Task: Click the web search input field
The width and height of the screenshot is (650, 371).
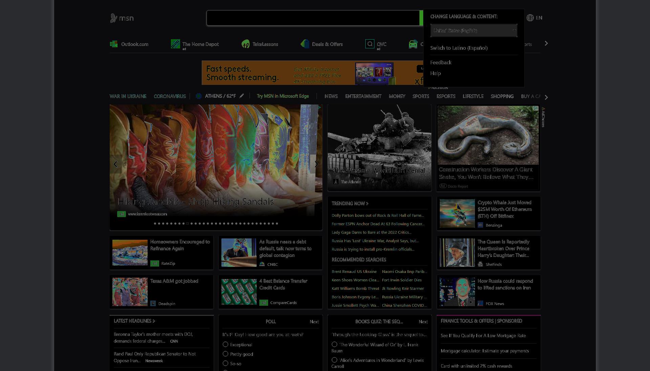Action: [x=313, y=18]
